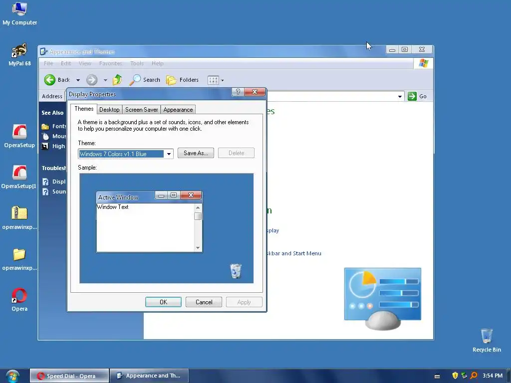The image size is (511, 383).
Task: Open Sound troubleshooter link
Action: coord(54,191)
